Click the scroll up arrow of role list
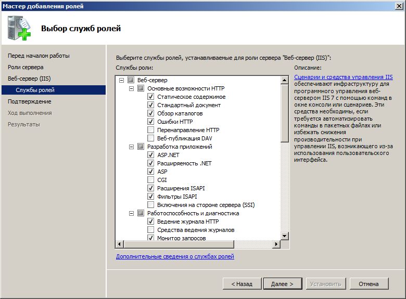This screenshot has width=406, height=299. 284,80
